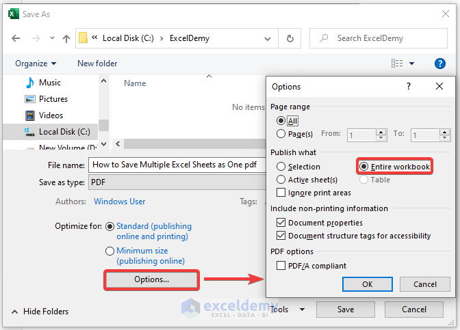Viewport: 460px width, 330px height.
Task: Refresh the ExcelDemy folder view
Action: pyautogui.click(x=290, y=38)
